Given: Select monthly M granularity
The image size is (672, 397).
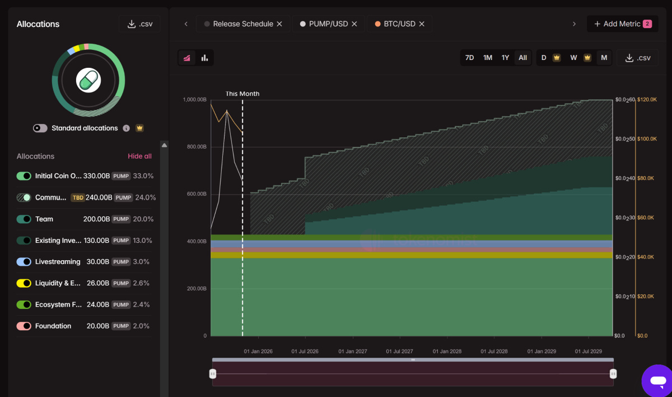Looking at the screenshot, I should click(x=604, y=58).
